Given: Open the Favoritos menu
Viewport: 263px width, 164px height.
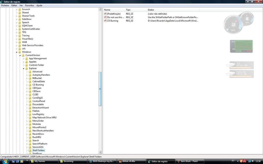Looking at the screenshot, I should [30, 5].
